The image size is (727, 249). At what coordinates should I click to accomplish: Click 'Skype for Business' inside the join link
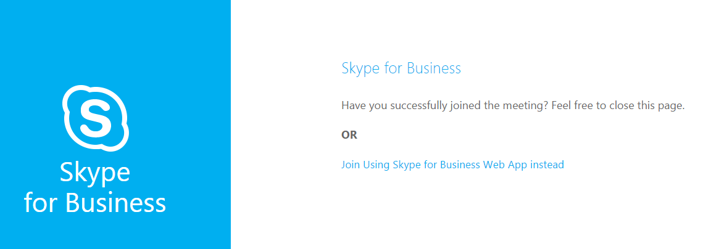pyautogui.click(x=436, y=165)
